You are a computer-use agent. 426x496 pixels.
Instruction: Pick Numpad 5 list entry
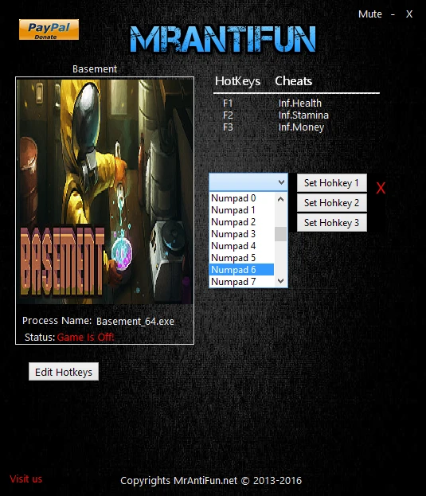click(x=241, y=258)
